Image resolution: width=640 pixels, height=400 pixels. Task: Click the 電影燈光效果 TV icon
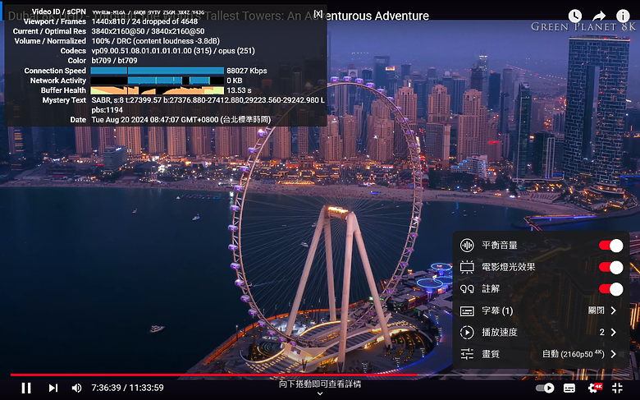point(467,267)
